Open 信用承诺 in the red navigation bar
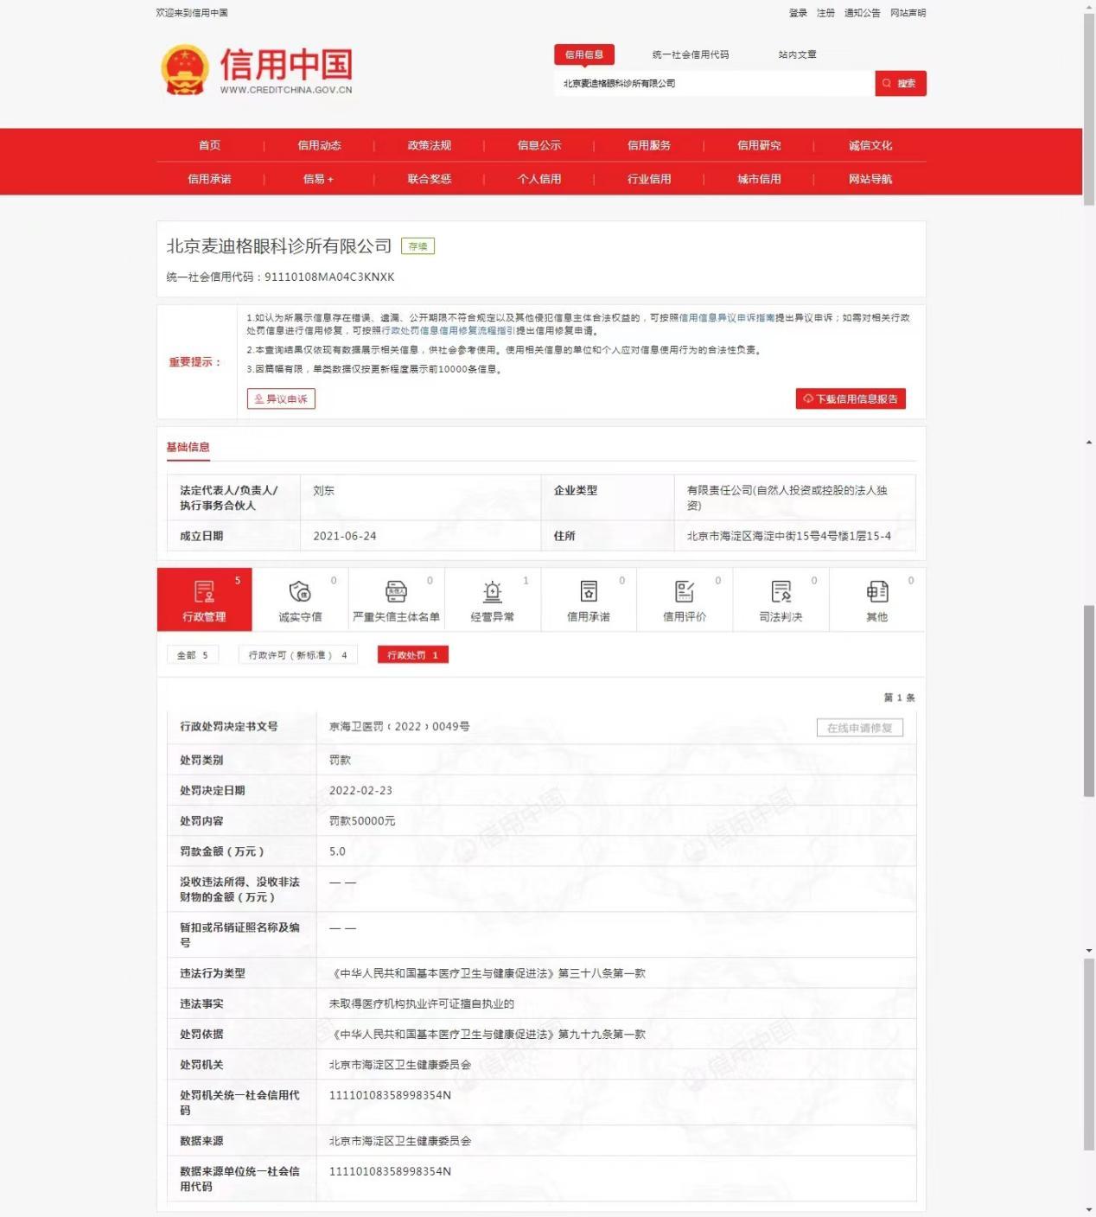Screen dimensions: 1096x1217 [x=209, y=179]
